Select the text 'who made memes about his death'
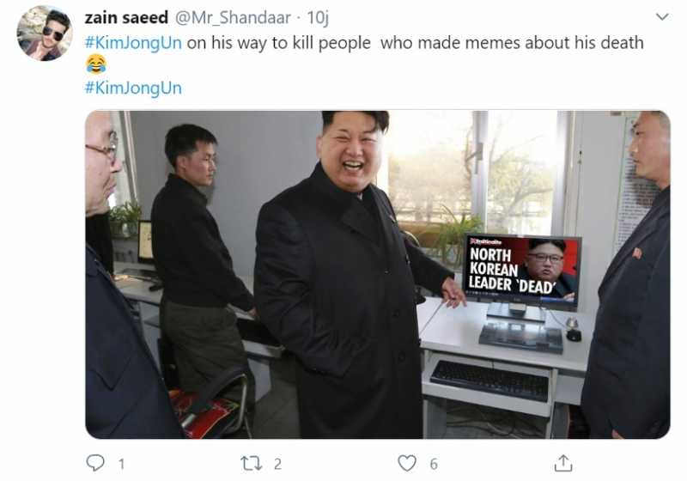 512,43
